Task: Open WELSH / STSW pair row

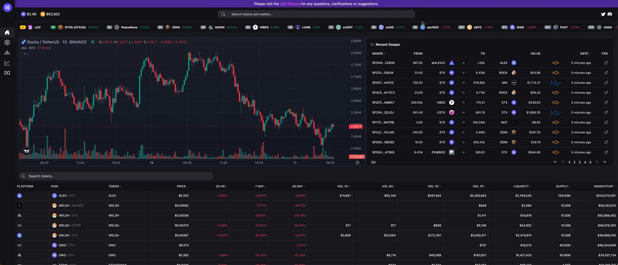Action: point(316,225)
